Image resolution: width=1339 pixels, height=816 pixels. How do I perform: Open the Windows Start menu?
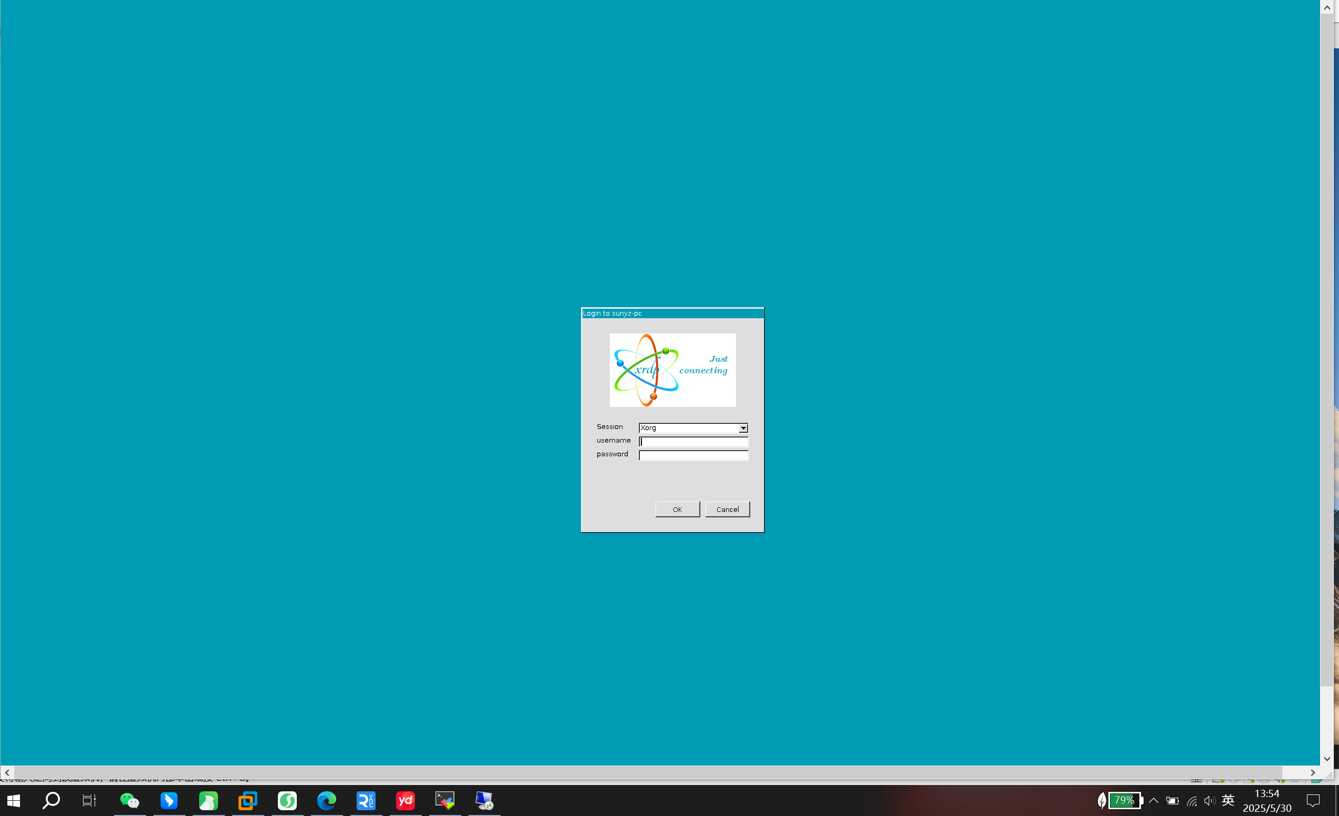tap(14, 800)
